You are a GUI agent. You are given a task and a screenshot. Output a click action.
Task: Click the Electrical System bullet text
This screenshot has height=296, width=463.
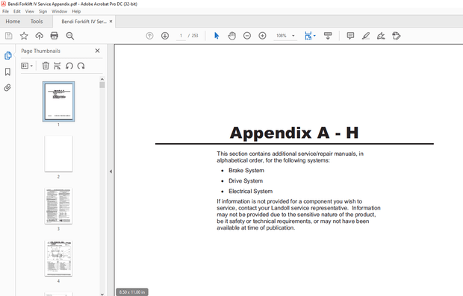[250, 191]
